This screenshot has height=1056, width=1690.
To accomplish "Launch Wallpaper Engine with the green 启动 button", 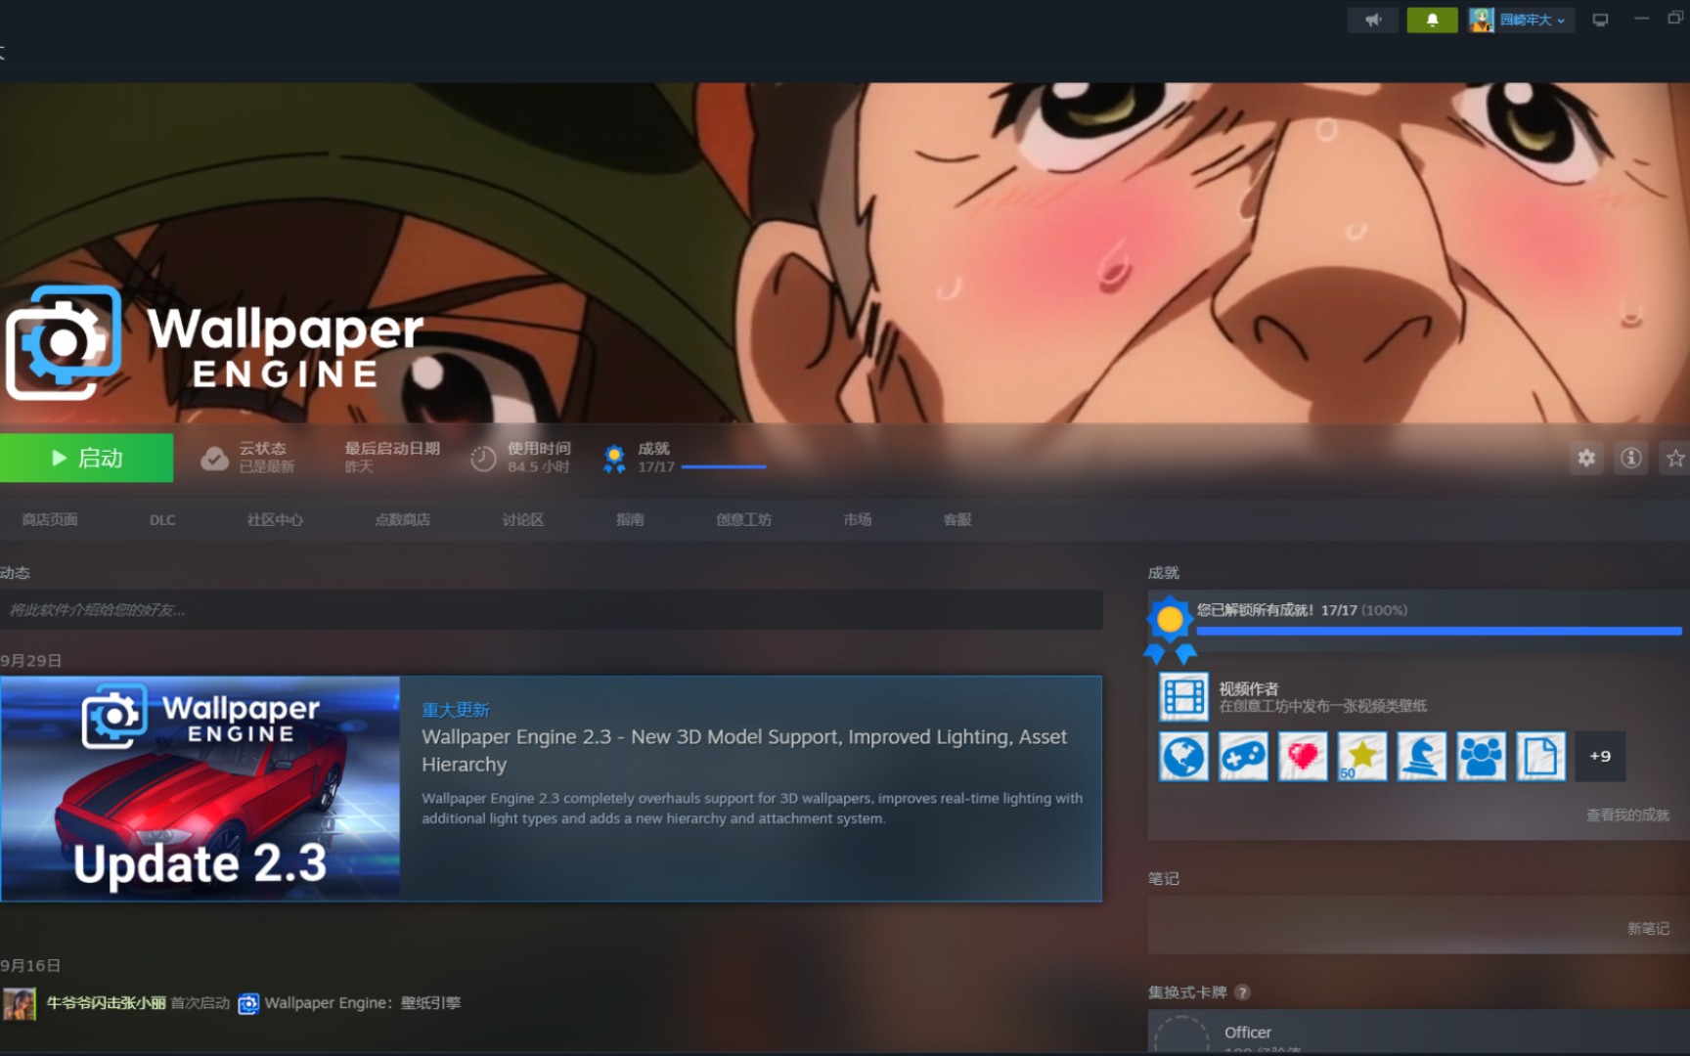I will coord(86,458).
